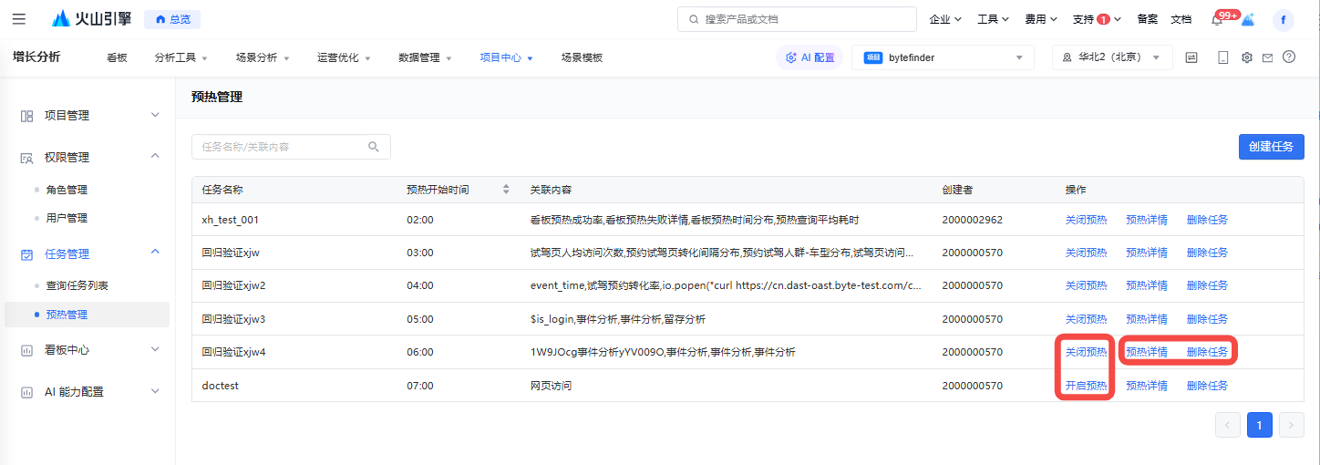The image size is (1320, 465).
Task: Open the hamburger menu icon
Action: coord(19,19)
